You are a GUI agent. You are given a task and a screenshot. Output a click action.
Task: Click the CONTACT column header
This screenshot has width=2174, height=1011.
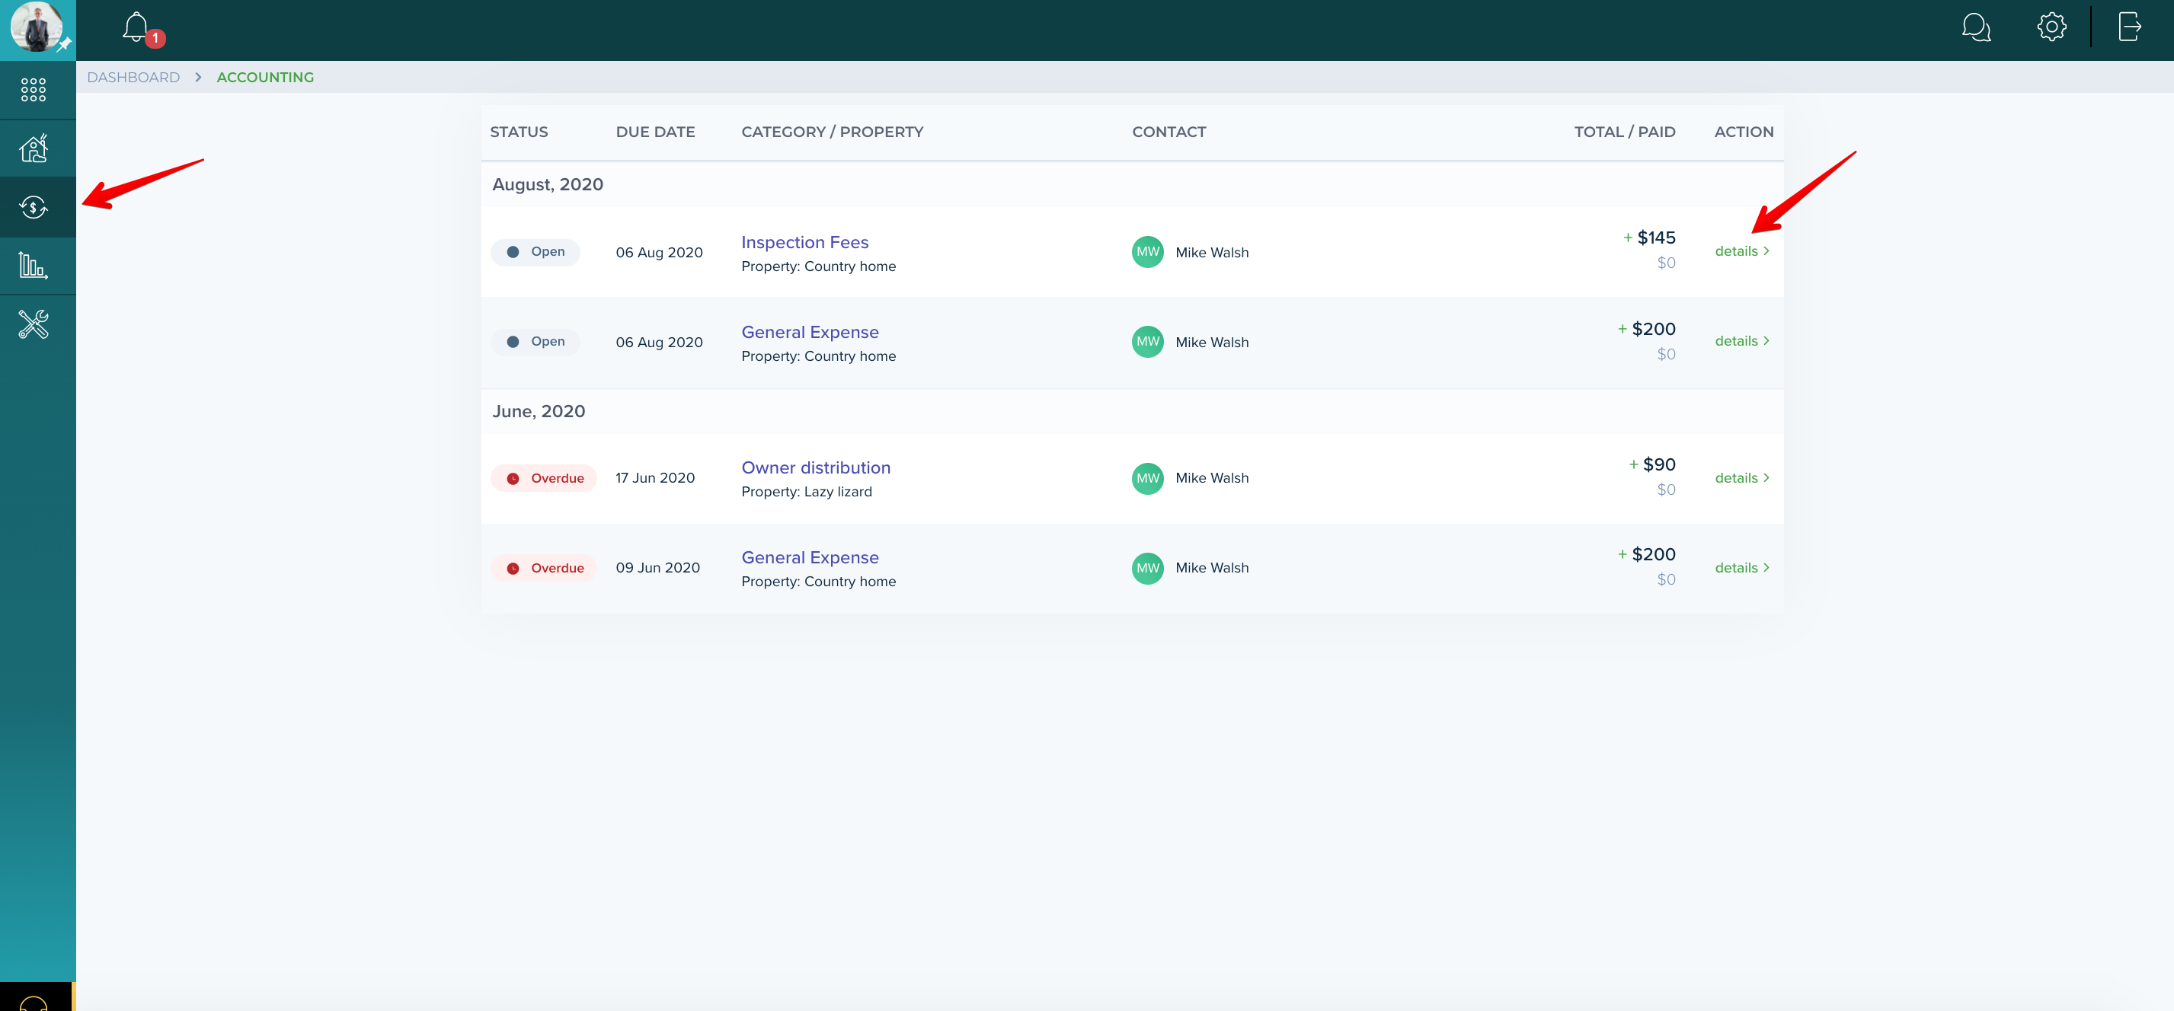pyautogui.click(x=1169, y=132)
